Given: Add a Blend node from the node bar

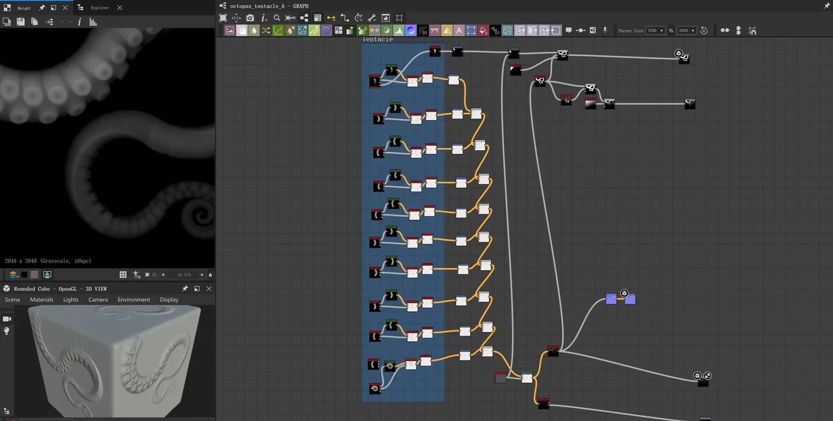Looking at the screenshot, I should pos(242,31).
